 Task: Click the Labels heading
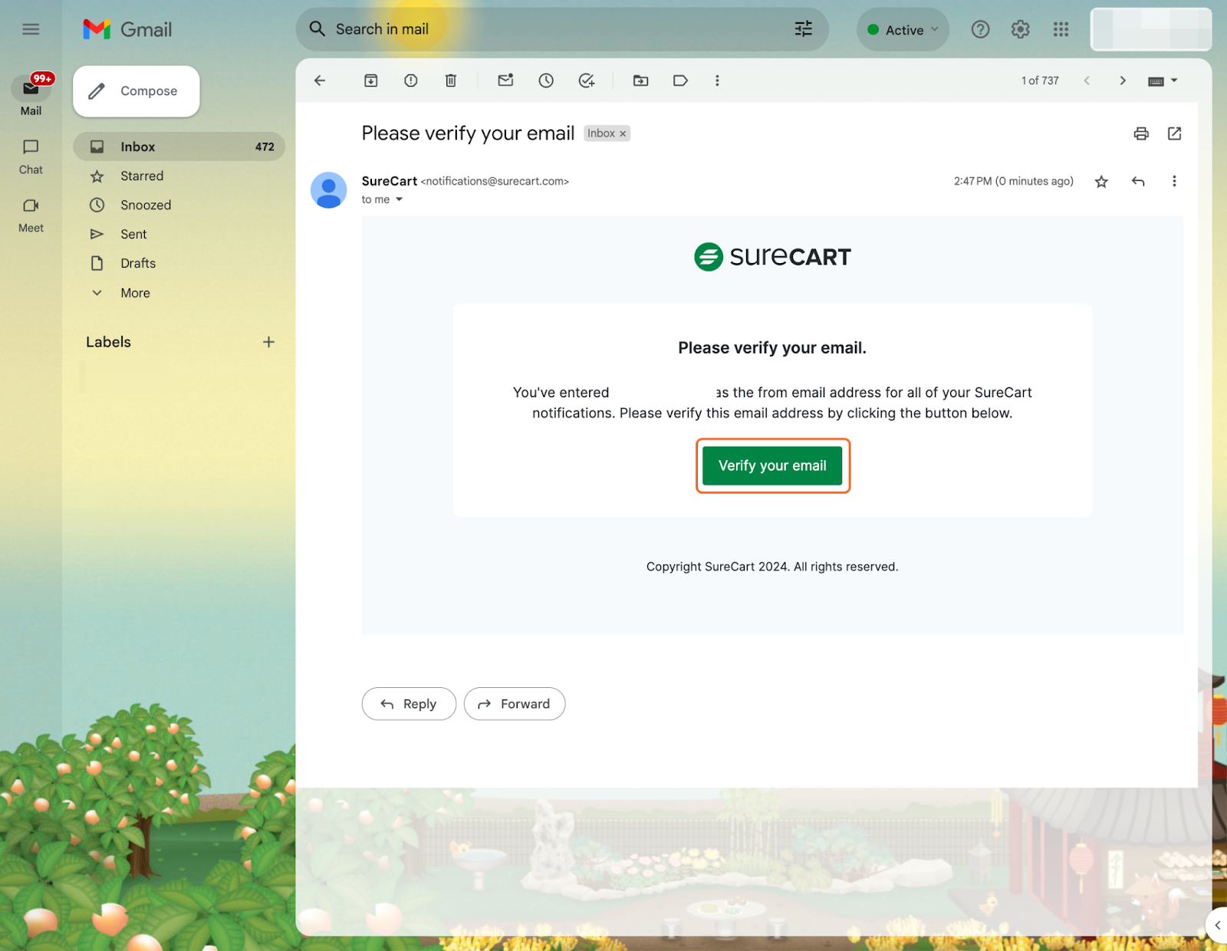point(108,342)
